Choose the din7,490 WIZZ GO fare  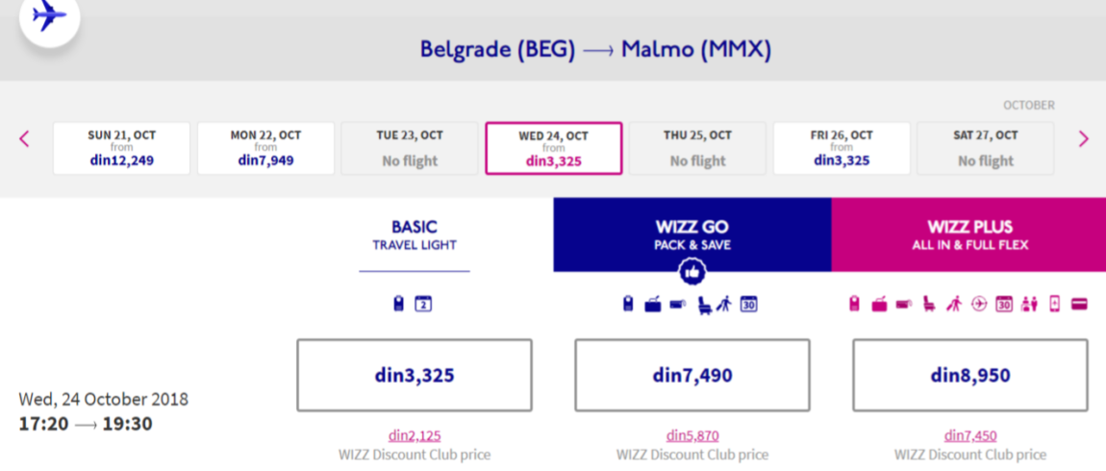coord(691,375)
